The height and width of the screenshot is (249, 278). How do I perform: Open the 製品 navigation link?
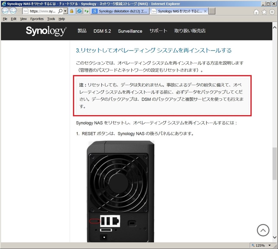coord(82,31)
